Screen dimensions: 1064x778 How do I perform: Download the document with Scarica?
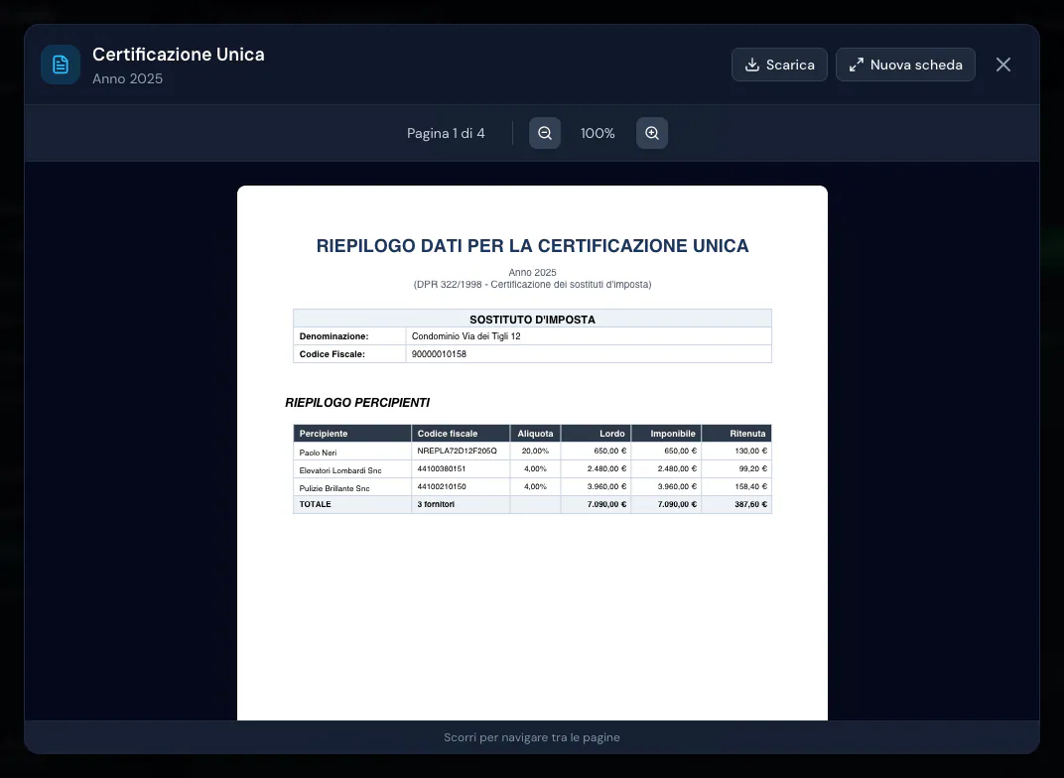[779, 65]
